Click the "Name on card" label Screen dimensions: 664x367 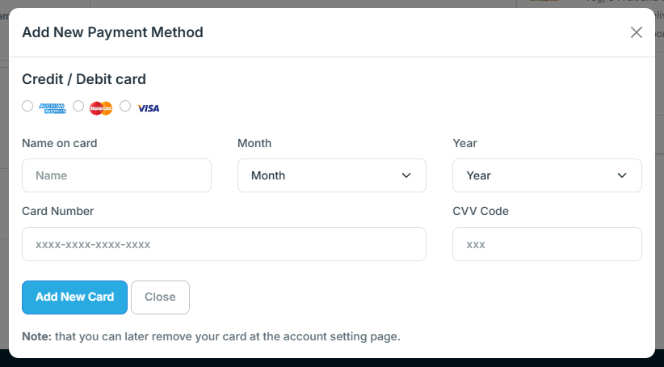[x=60, y=143]
